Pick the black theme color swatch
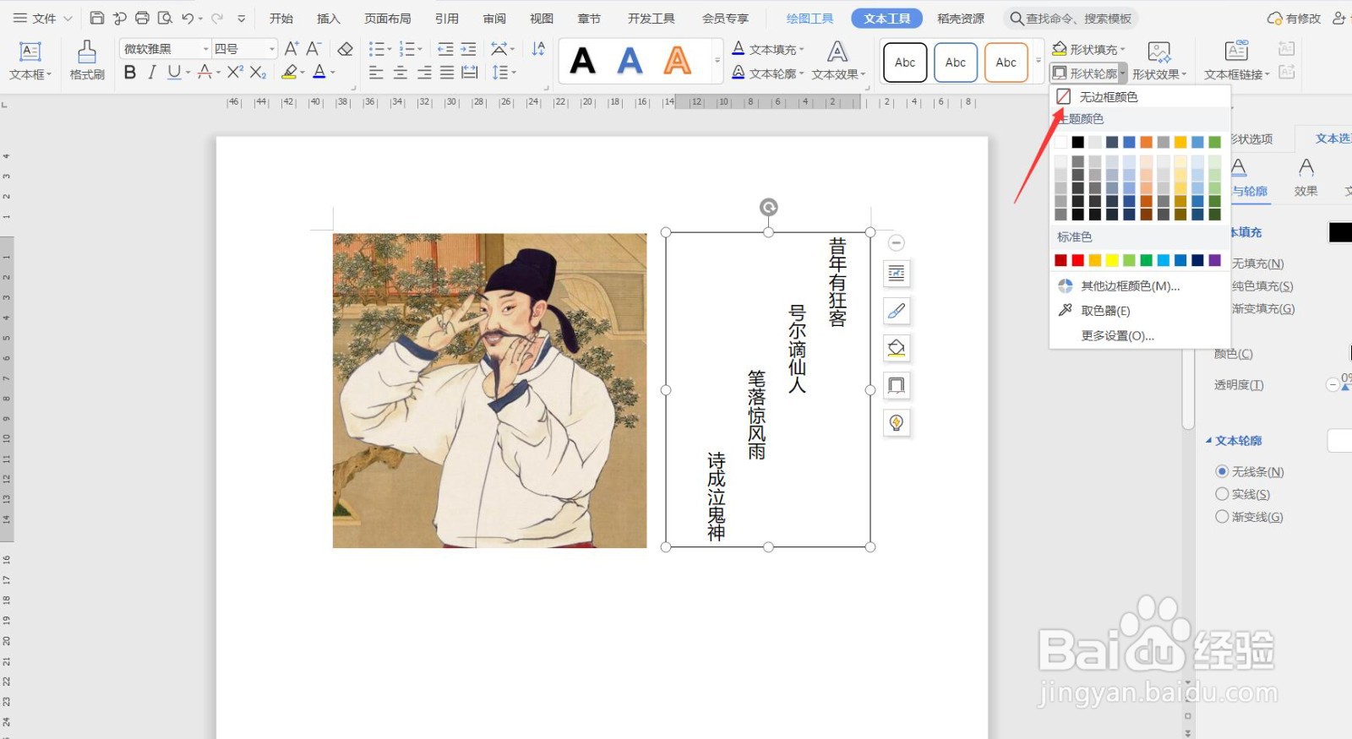 pyautogui.click(x=1077, y=142)
